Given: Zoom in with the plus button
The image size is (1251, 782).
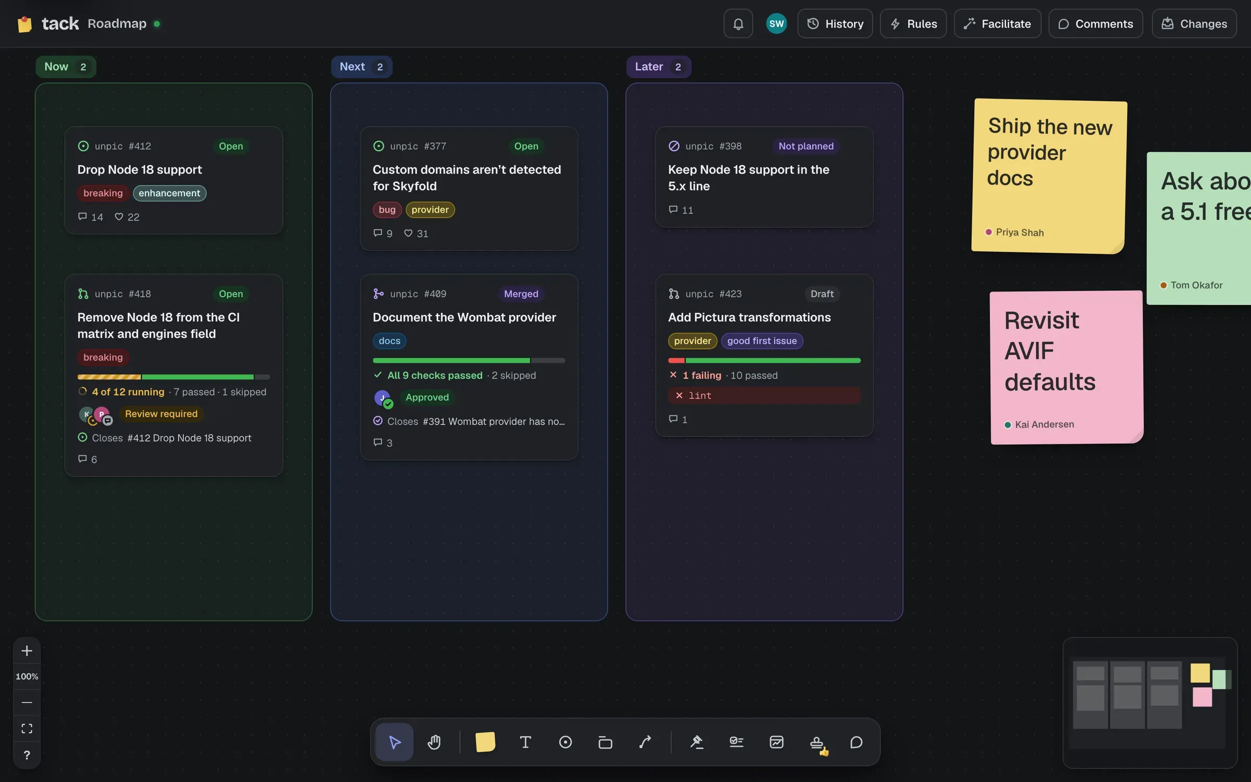Looking at the screenshot, I should (27, 651).
